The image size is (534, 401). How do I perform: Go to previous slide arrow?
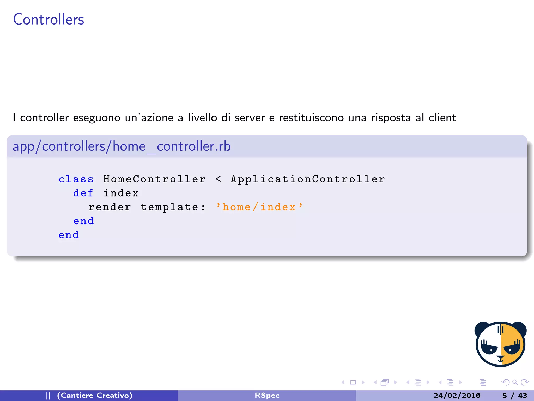click(343, 382)
